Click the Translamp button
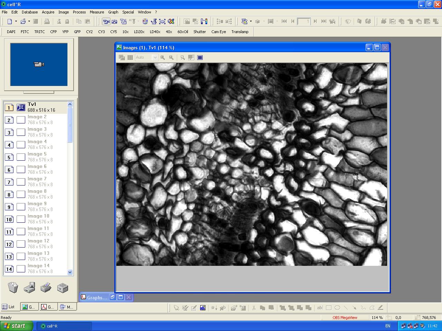The width and height of the screenshot is (442, 331). click(x=240, y=32)
